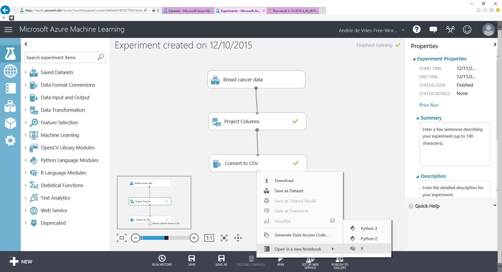Click the zoom level slider
502x272 pixels.
click(164, 238)
